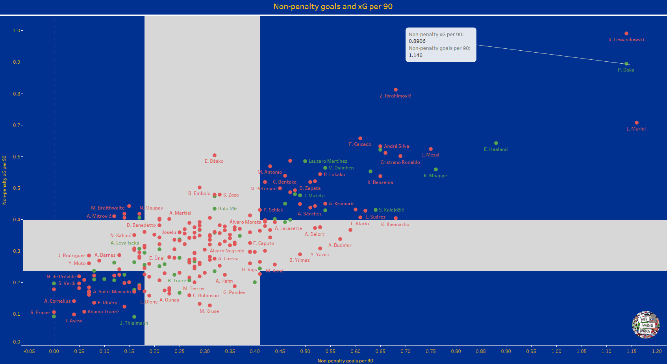
Task: Select the Rafa Mir green dot
Action: [x=215, y=209]
